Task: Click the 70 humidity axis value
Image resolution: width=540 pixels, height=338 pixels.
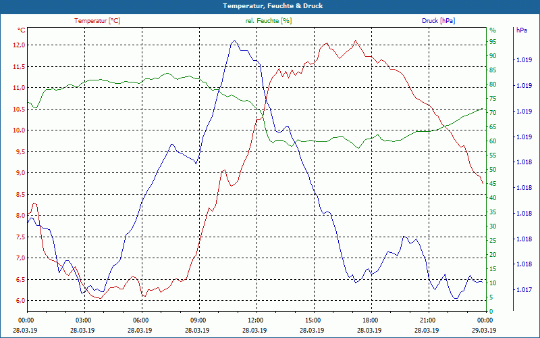Action: pyautogui.click(x=493, y=113)
